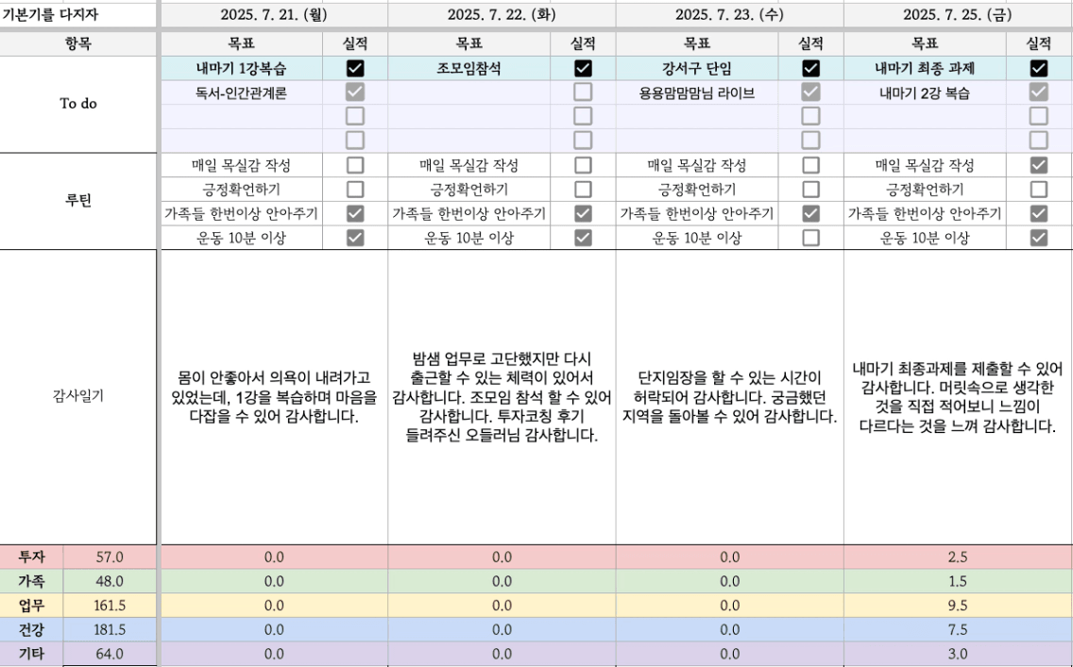Click the July 22 업무 value cell
The height and width of the screenshot is (667, 1073).
click(502, 606)
